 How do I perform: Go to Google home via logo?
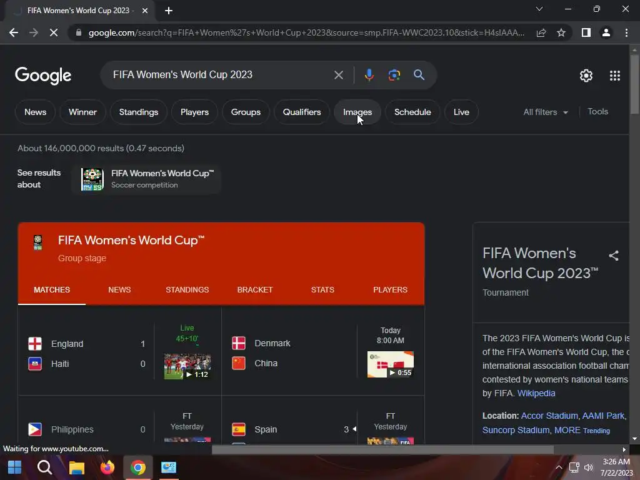[x=43, y=76]
